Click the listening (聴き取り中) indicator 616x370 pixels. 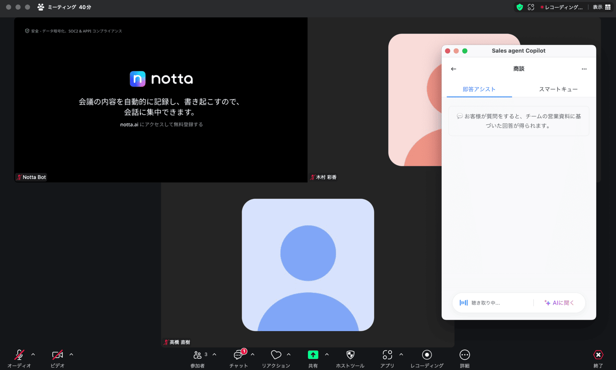480,303
